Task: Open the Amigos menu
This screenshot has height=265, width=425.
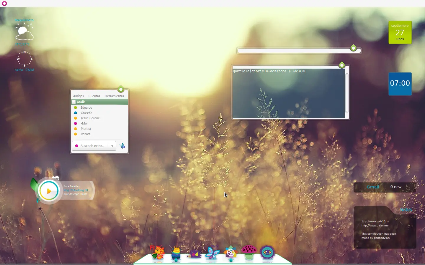Action: [x=79, y=96]
